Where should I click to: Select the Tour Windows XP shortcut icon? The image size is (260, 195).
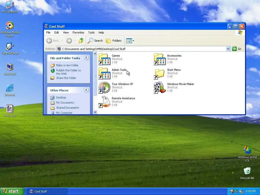click(104, 88)
